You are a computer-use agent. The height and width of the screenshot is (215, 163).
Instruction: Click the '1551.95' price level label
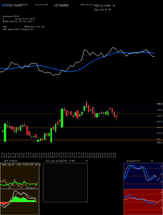point(159,133)
